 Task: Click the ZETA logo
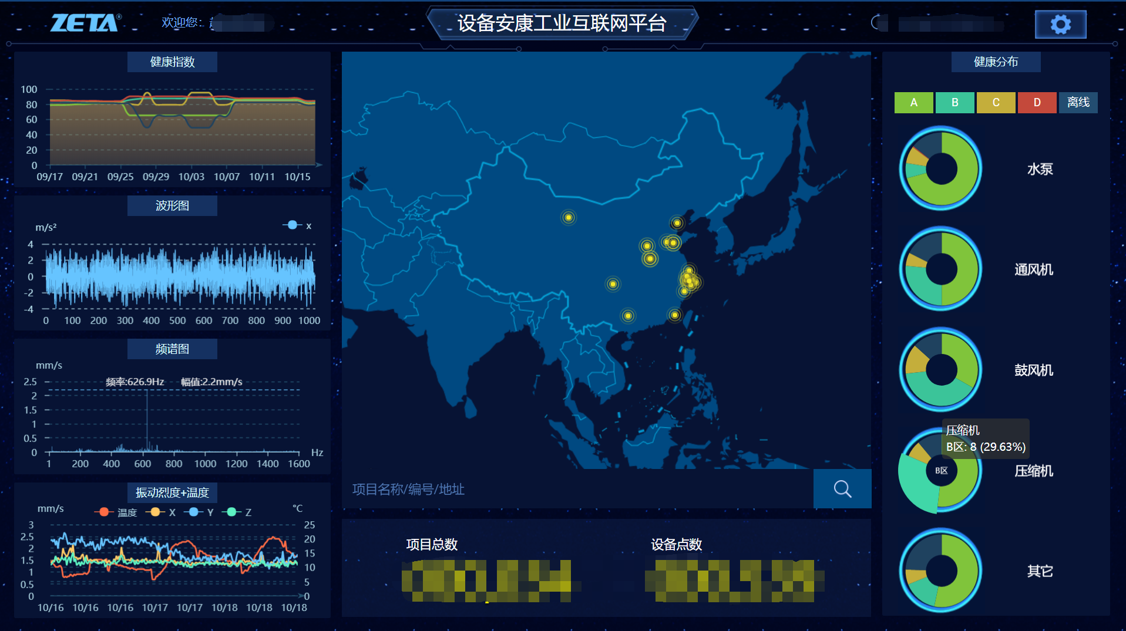pos(86,23)
